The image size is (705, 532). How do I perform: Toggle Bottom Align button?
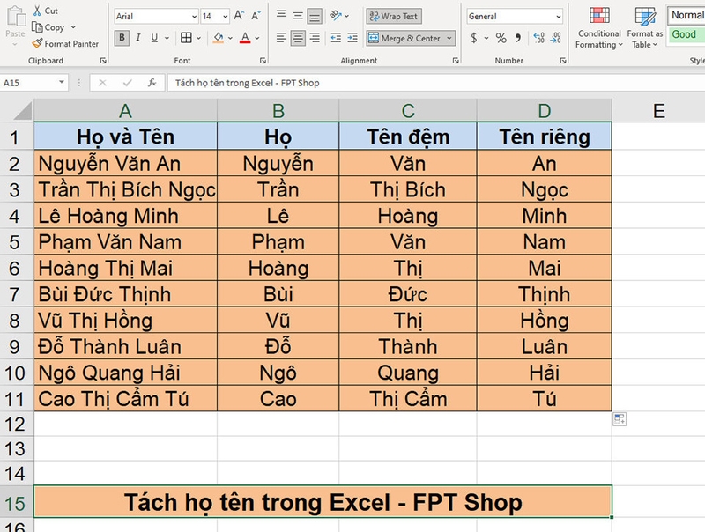pyautogui.click(x=315, y=16)
